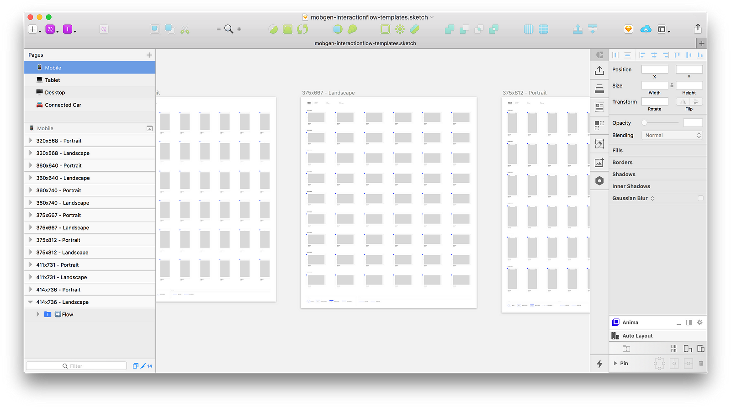Click the purple Text tool icon
Image resolution: width=731 pixels, height=407 pixels.
68,29
